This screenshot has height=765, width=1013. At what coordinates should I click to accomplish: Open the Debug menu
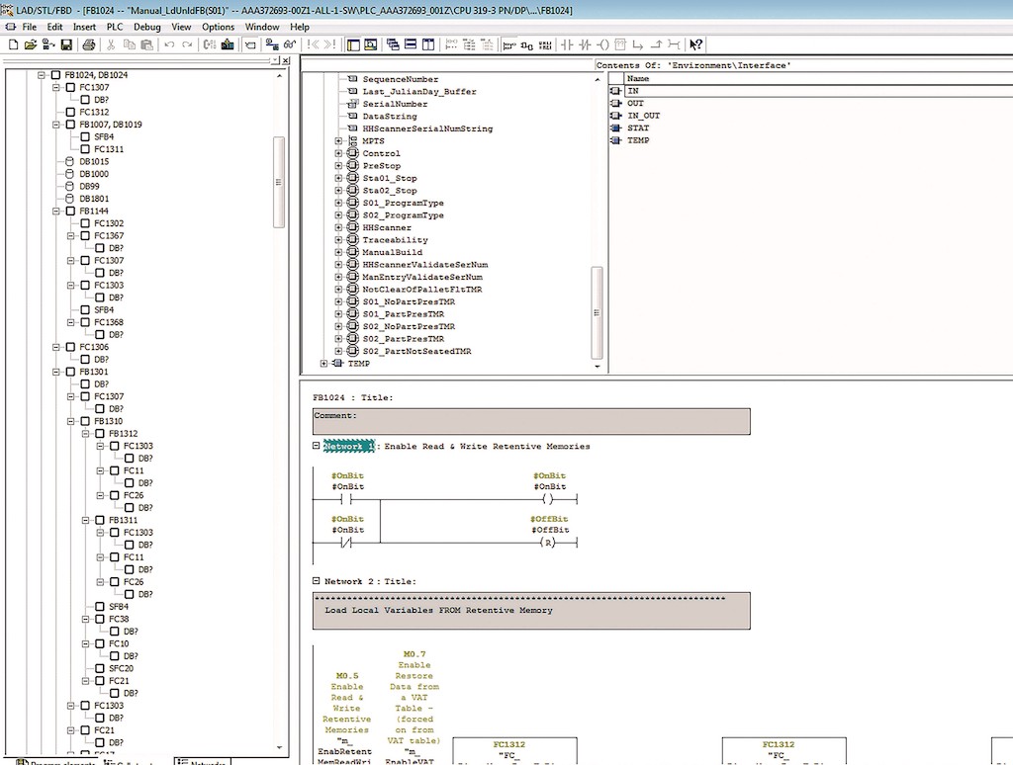coord(146,27)
